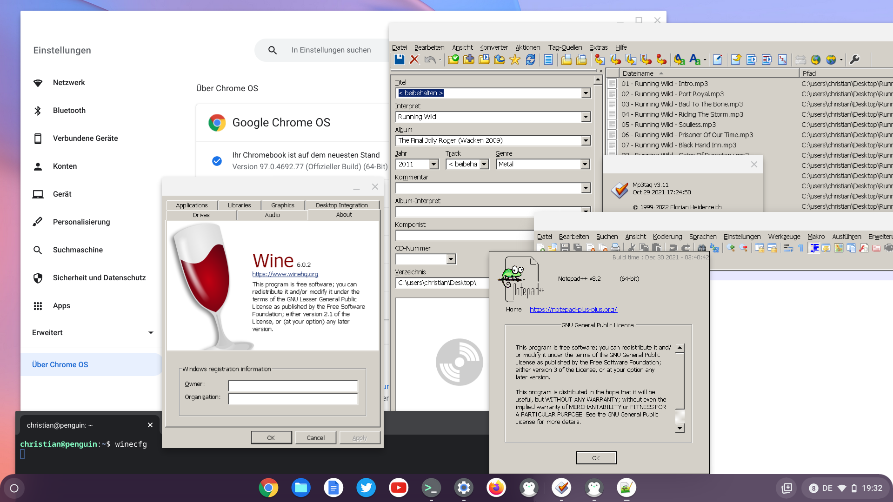Click the Owner registration input field
The width and height of the screenshot is (893, 502).
click(293, 385)
